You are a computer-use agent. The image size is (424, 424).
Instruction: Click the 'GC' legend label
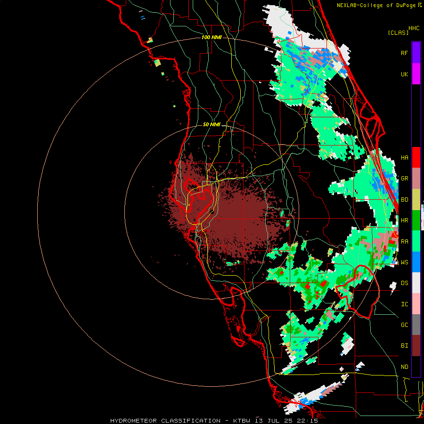tap(404, 325)
